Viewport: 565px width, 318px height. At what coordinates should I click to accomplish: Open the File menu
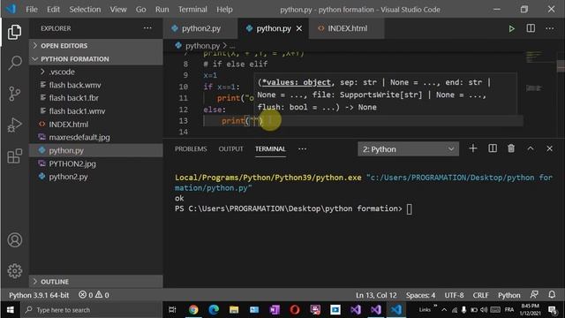coord(32,10)
